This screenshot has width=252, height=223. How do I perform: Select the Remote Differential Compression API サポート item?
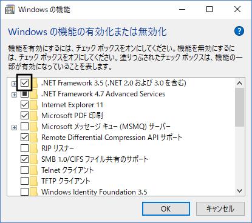[x=112, y=138]
